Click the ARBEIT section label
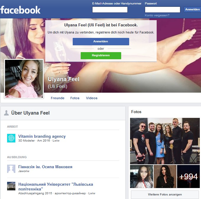 point(12,126)
